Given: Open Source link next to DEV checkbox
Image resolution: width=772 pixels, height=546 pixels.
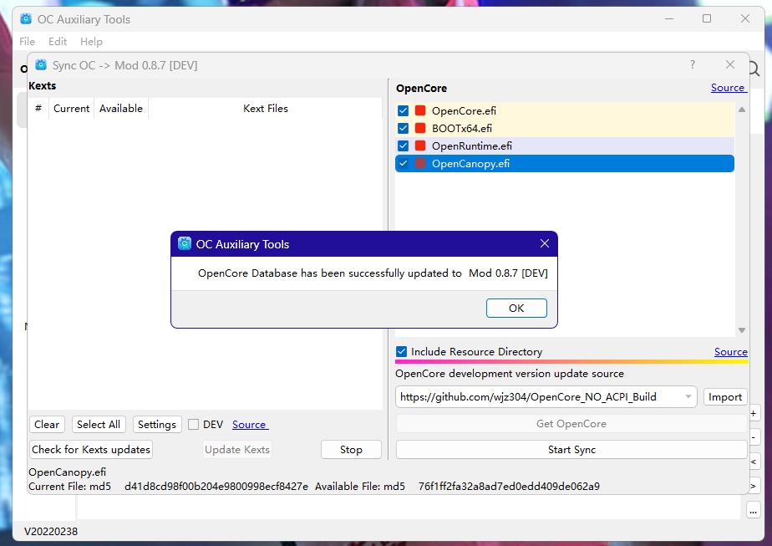Looking at the screenshot, I should 250,425.
